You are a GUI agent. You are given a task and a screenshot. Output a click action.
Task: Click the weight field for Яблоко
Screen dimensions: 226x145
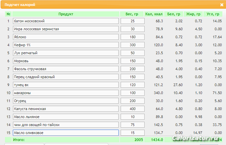coord(132,37)
